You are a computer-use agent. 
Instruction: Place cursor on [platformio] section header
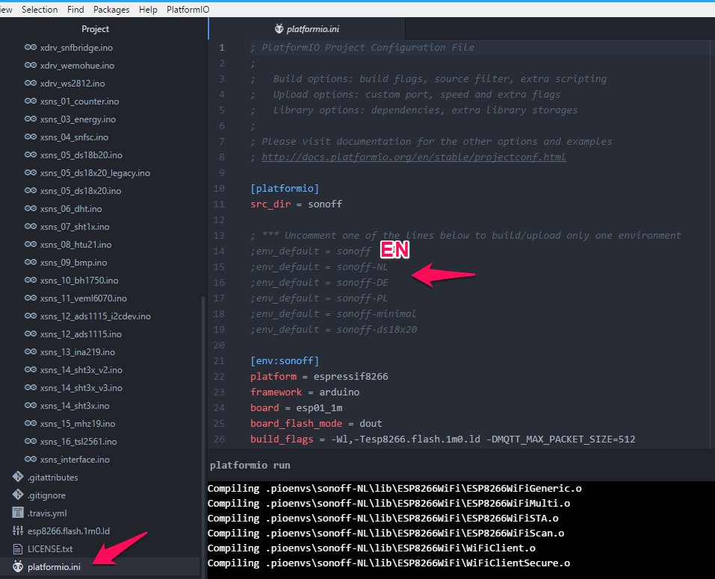pos(285,188)
